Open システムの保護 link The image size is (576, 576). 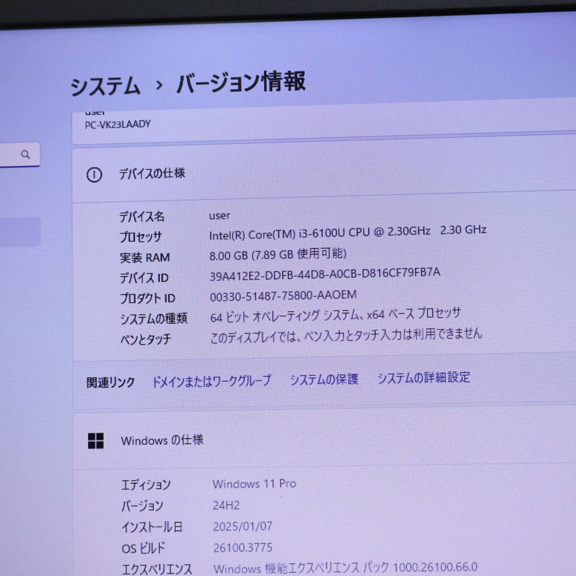click(324, 379)
